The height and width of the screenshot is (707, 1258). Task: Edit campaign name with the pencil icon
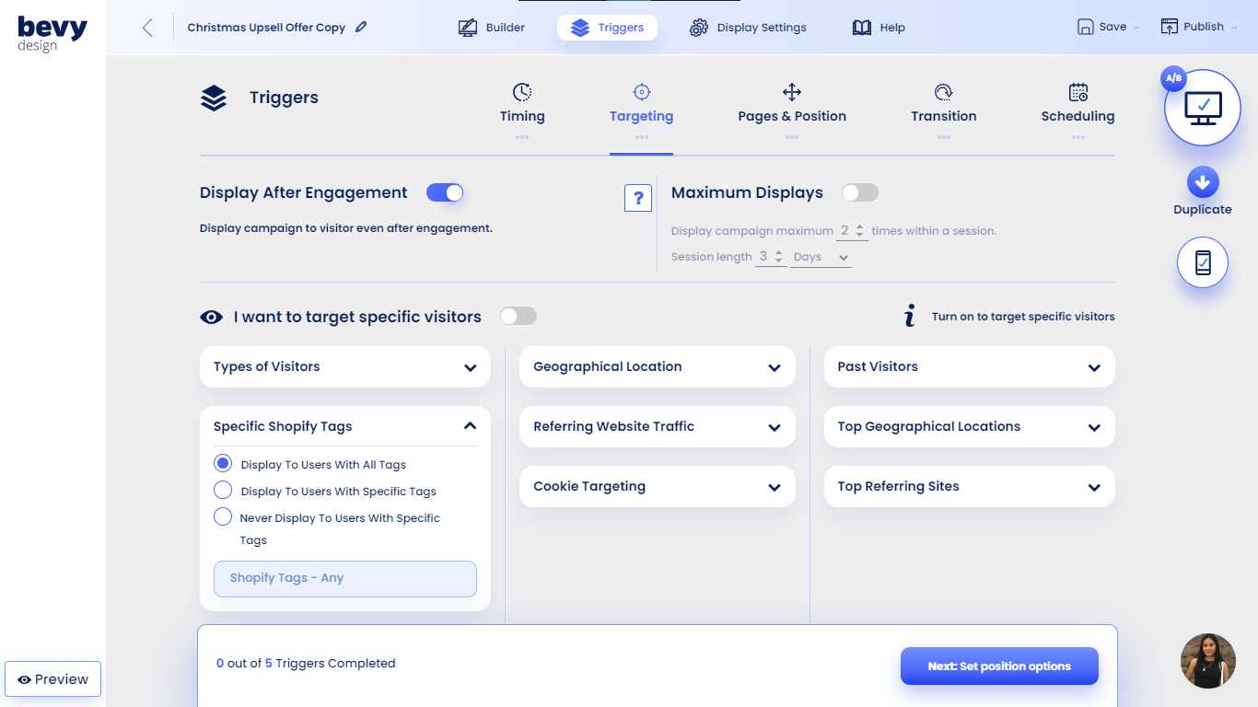(359, 27)
